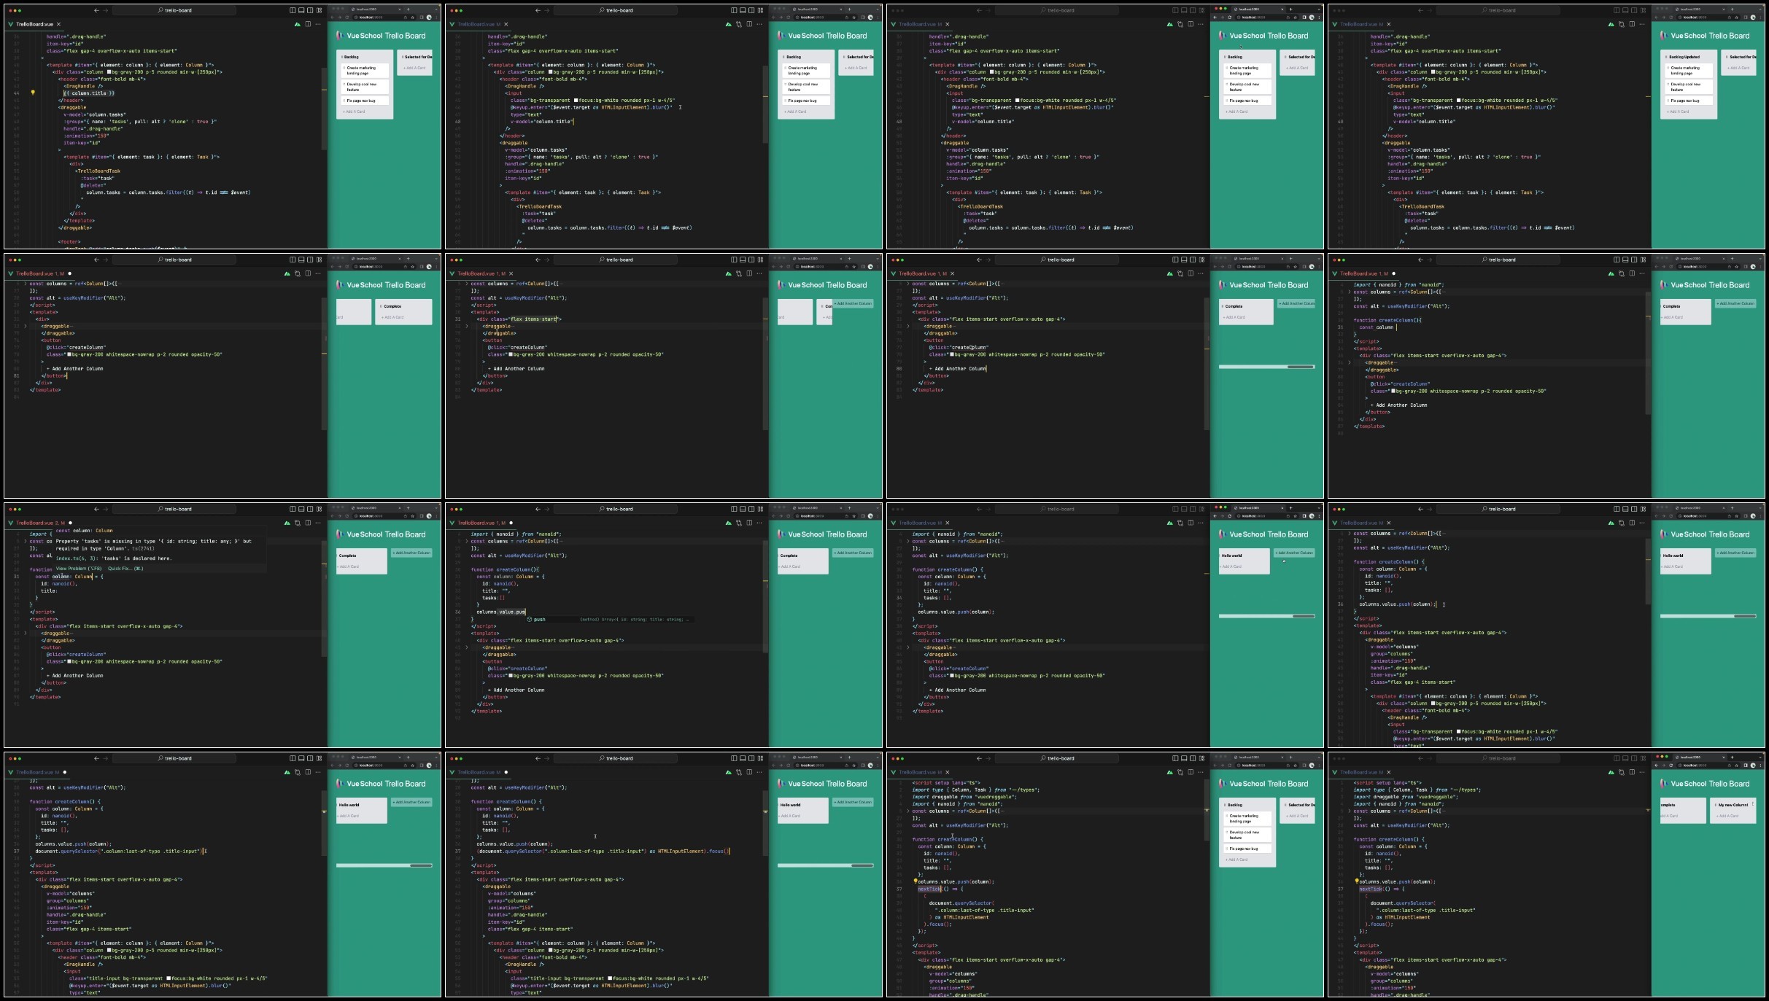
Task: Open More Actions ellipsis in "Quick Fix" tooltip frame
Action: (318, 523)
